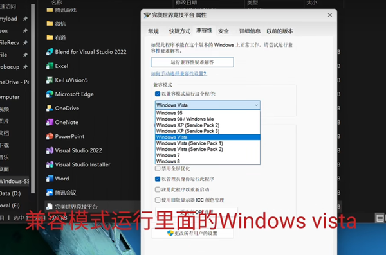Uncheck 以管理员身份运行此程序 checkbox

coord(158,179)
